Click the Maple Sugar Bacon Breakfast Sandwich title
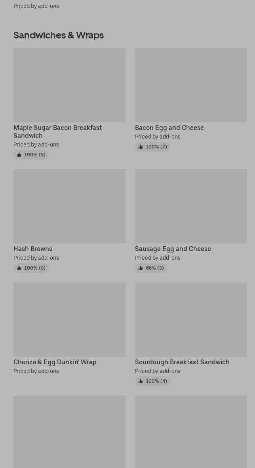Viewport: 255px width, 468px height. tap(57, 131)
